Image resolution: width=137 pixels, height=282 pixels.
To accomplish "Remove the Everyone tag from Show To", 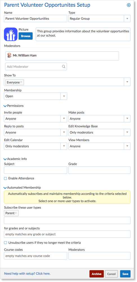I will [x=21, y=82].
